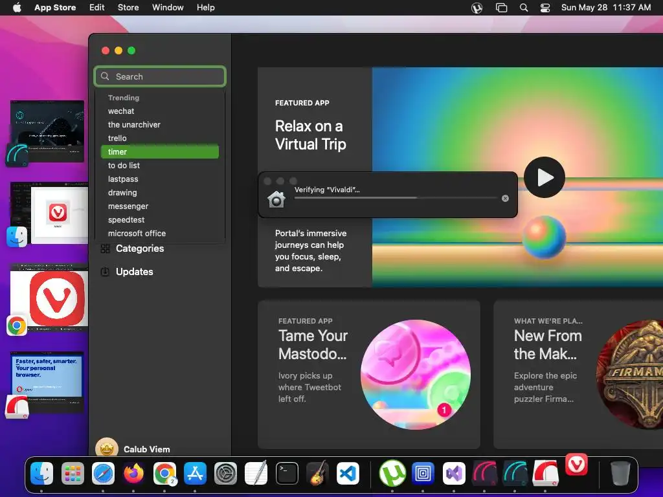
Task: Open the Help menu
Action: pos(205,8)
